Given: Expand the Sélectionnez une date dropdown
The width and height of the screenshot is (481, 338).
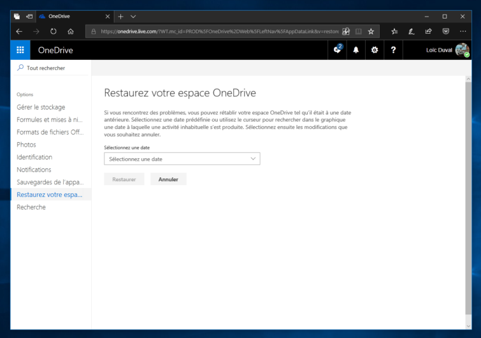Looking at the screenshot, I should coord(182,159).
